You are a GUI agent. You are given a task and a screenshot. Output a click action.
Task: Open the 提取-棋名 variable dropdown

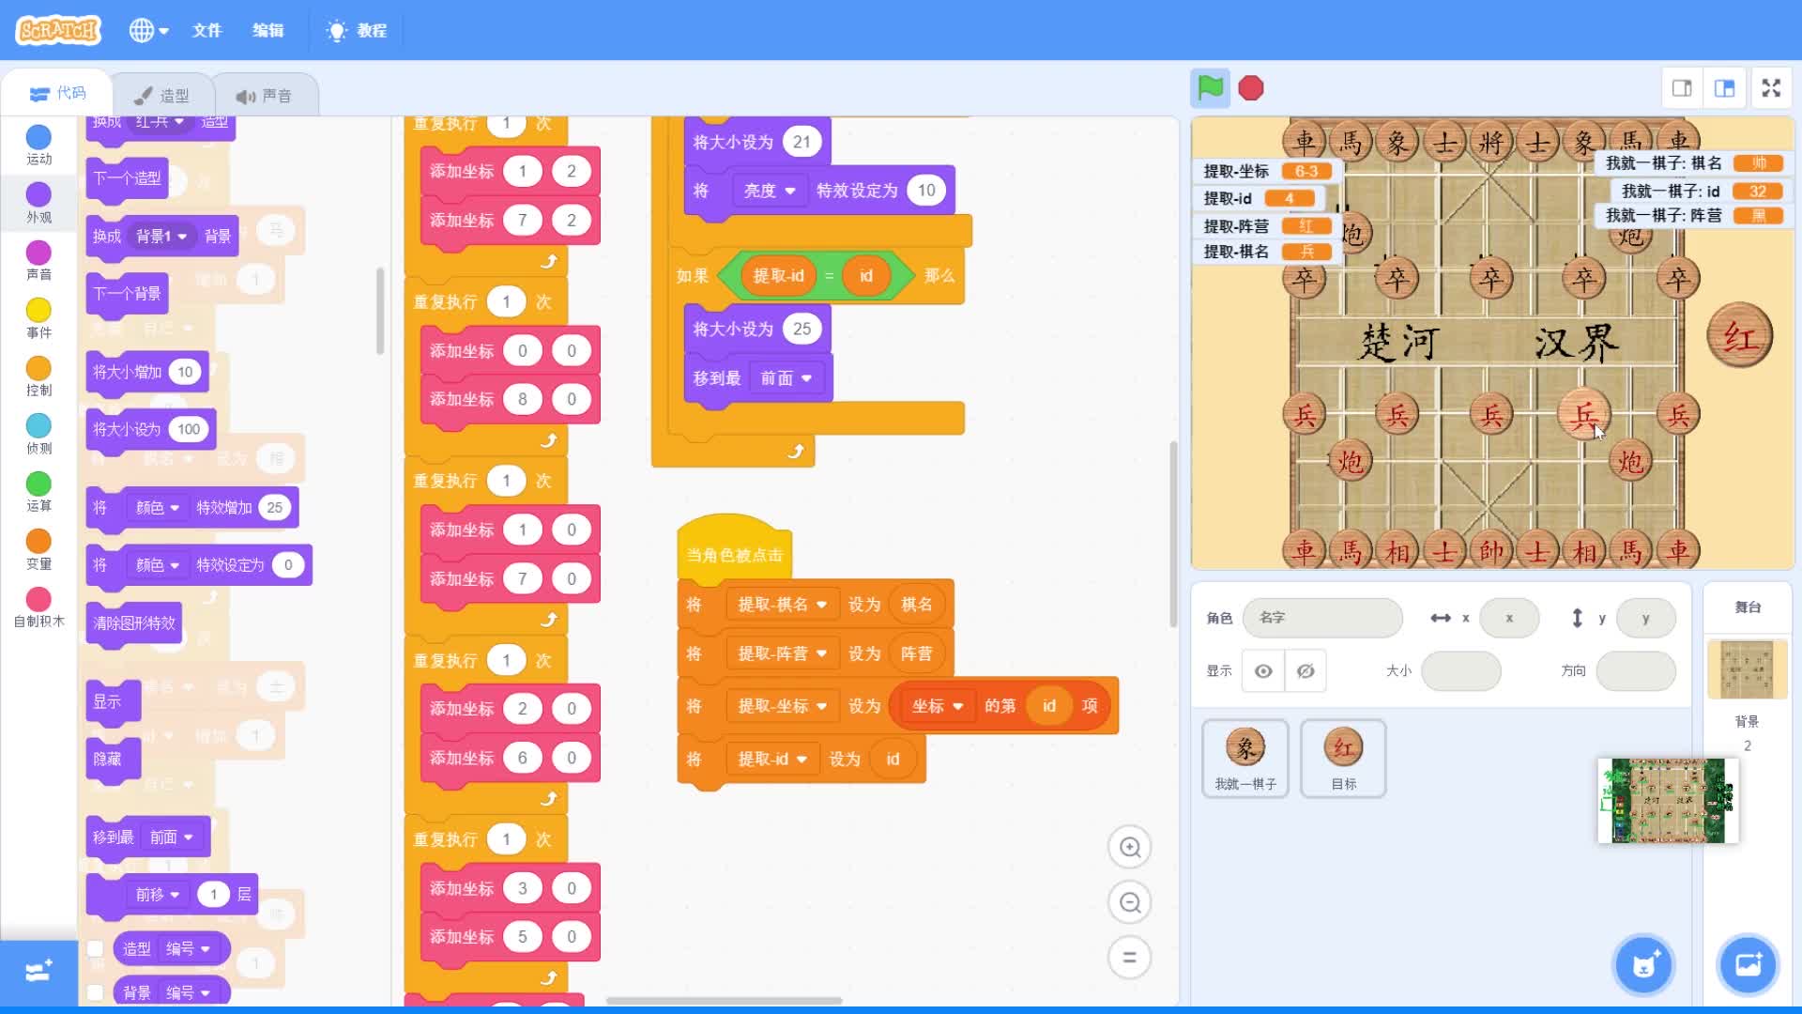(781, 605)
